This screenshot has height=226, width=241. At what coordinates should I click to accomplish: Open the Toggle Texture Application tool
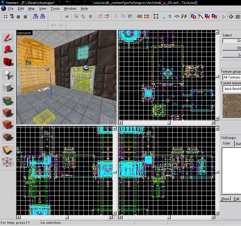pos(8,100)
